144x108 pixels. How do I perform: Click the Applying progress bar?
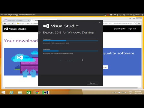(70, 51)
